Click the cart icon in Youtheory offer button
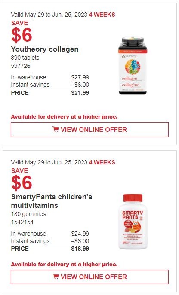Screen dimensions: 179x295 click(x=56, y=129)
